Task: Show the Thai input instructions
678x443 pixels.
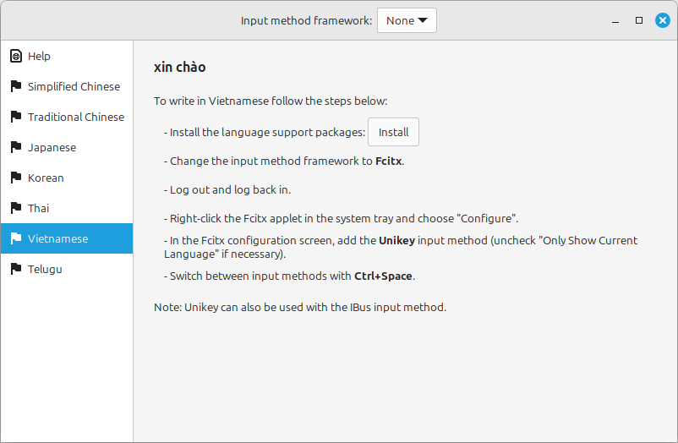Action: [x=67, y=208]
